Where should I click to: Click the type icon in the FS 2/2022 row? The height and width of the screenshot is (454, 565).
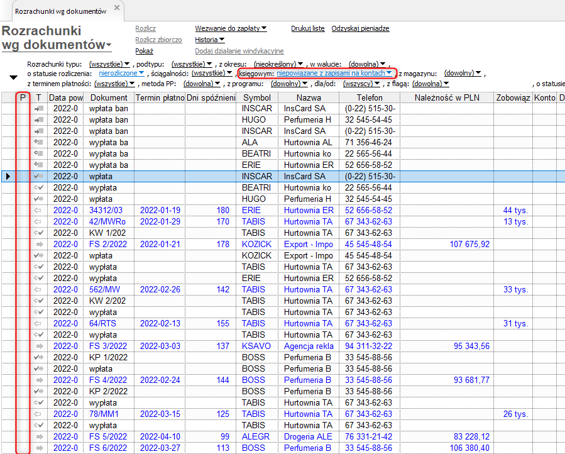tap(39, 245)
